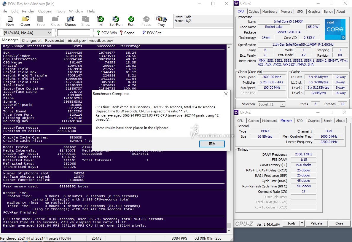
Task: Switch to the Messages tab
Action: (10, 40)
